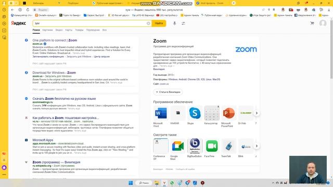
Task: Open the Conference XP thumbnail
Action: point(161,146)
